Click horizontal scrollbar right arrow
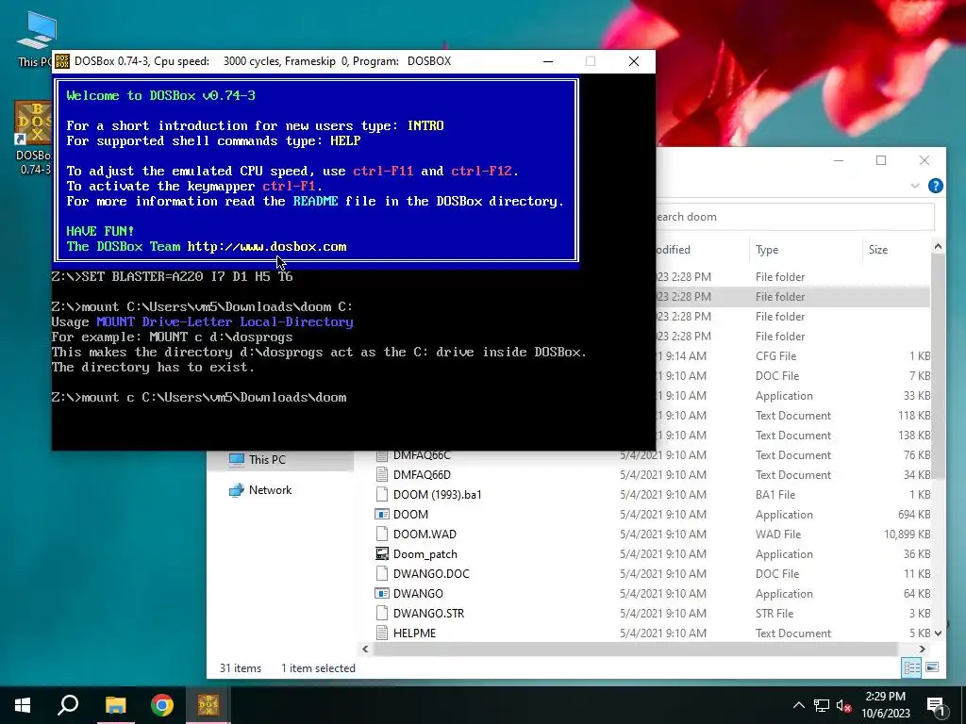Screen dimensions: 966x724 (x=923, y=649)
